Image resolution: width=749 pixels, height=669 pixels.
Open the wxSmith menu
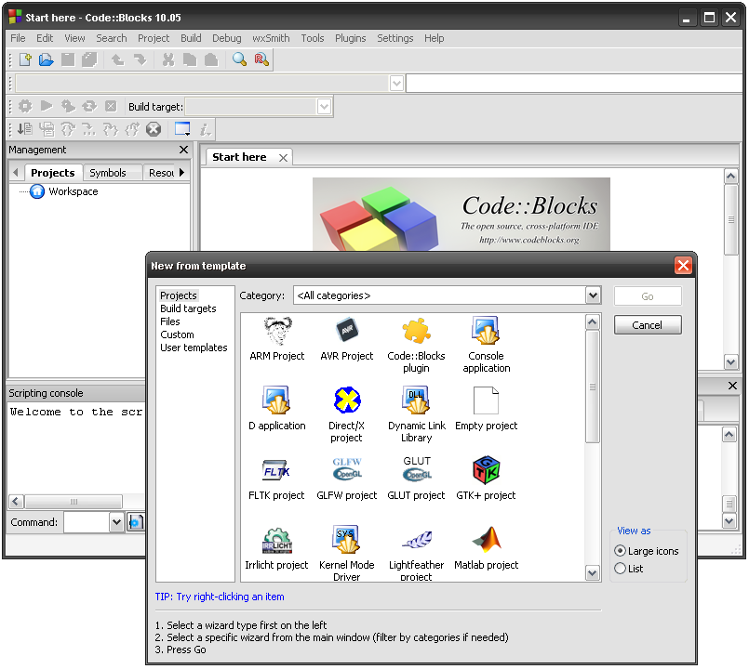[x=270, y=38]
